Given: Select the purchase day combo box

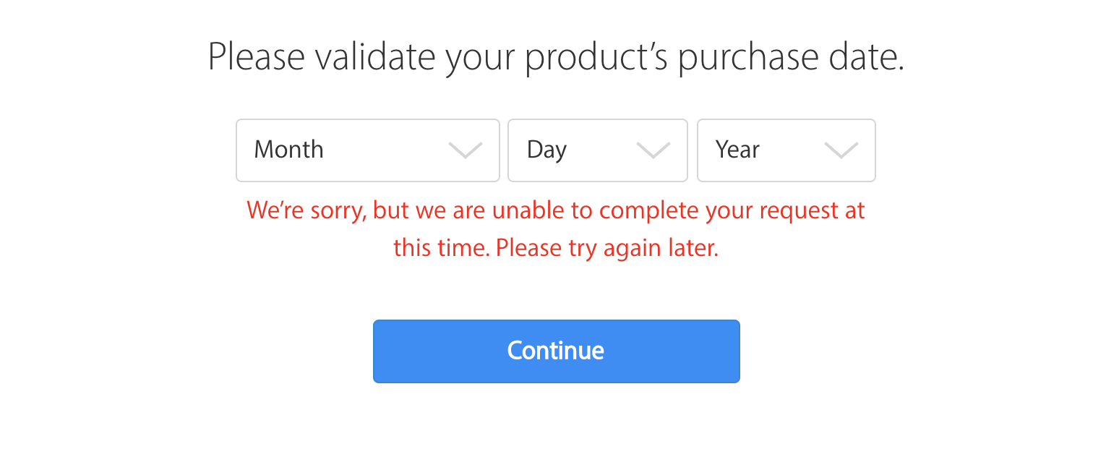Looking at the screenshot, I should tap(597, 150).
